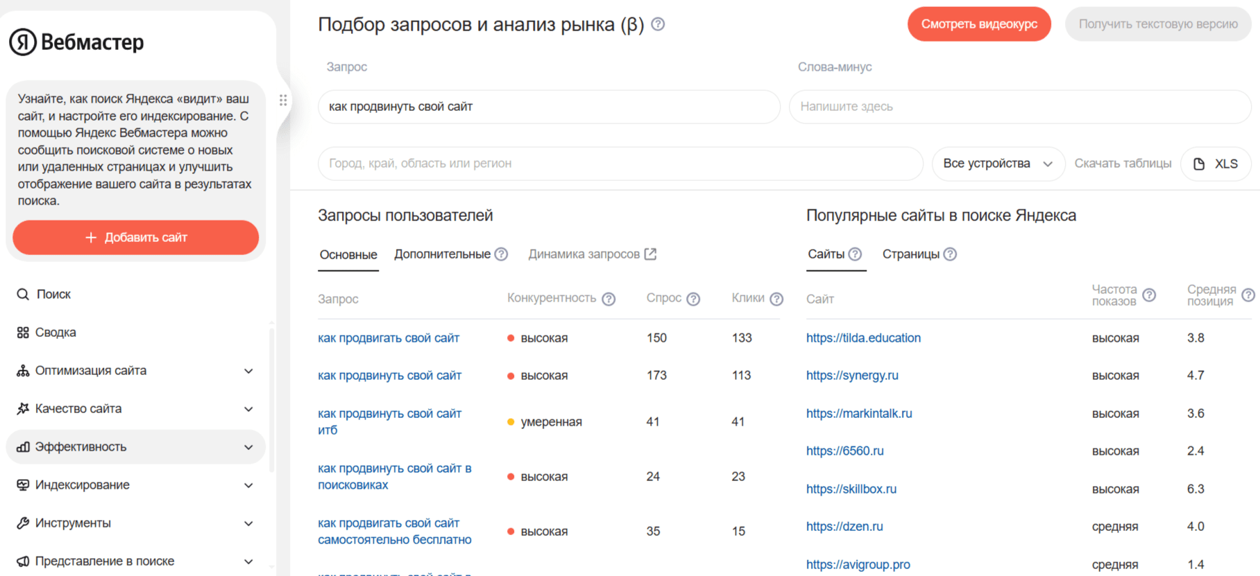The width and height of the screenshot is (1260, 576).
Task: Click help icon next to page title
Action: point(658,24)
